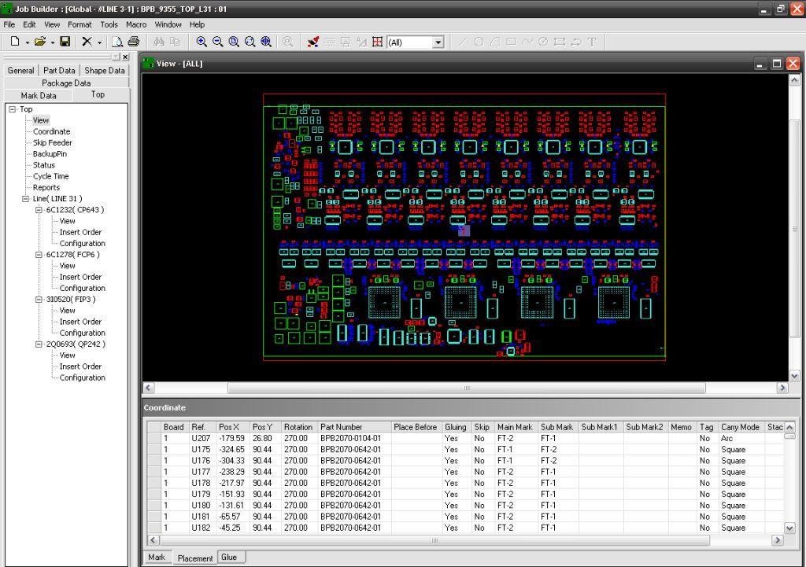Fit the whole board using zoom-all icon

click(264, 42)
